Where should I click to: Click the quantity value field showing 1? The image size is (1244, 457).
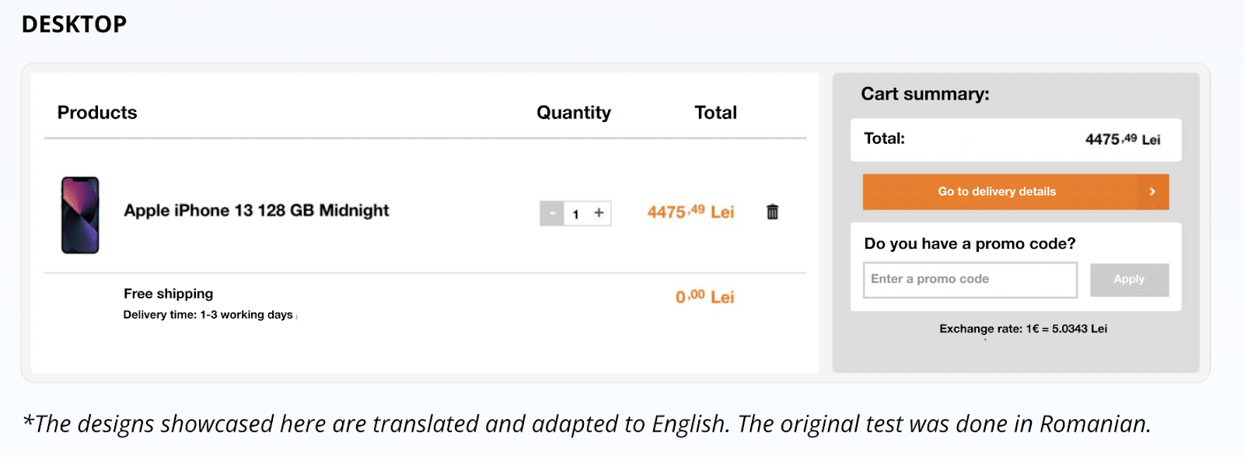pos(576,214)
